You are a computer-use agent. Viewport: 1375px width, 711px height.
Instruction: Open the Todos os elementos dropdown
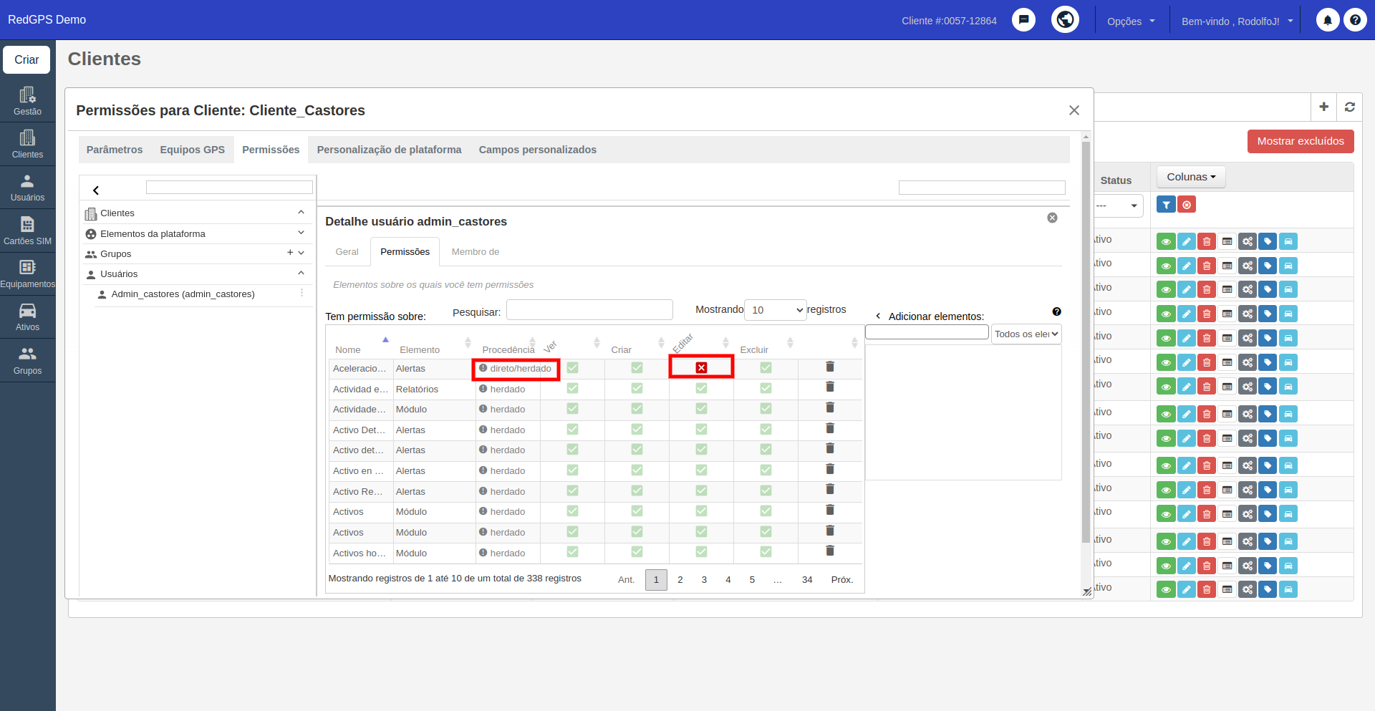point(1026,334)
